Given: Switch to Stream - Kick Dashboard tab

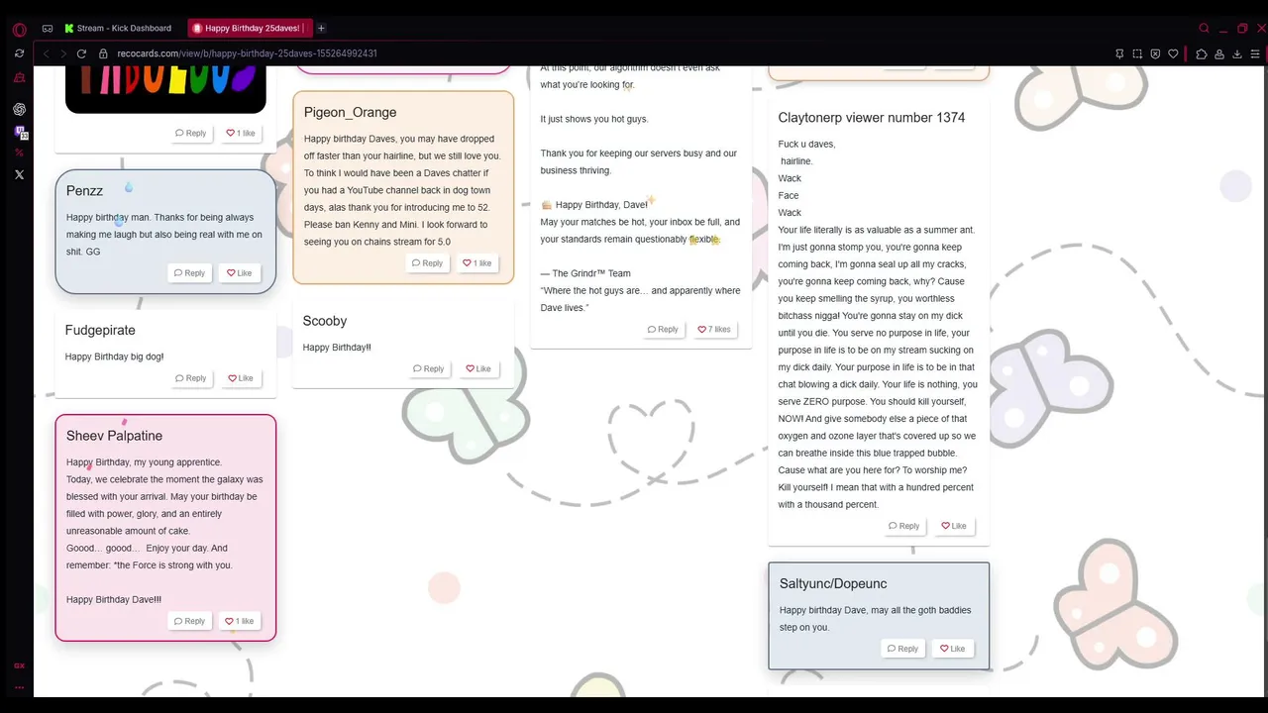Looking at the screenshot, I should point(120,28).
